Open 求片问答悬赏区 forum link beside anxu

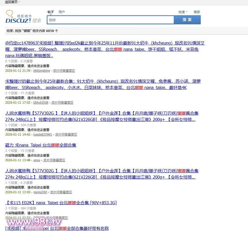(x=54, y=160)
